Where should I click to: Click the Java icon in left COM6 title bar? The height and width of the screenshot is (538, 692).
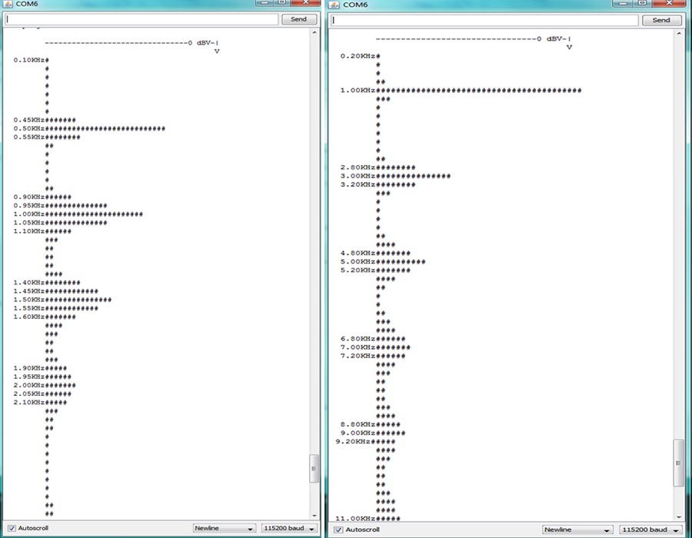(8, 4)
